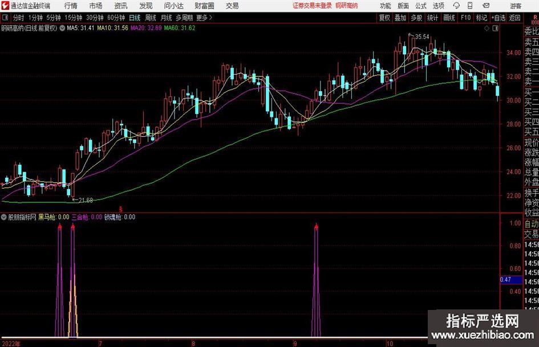Click the MA60: 31.62 indicator label
The height and width of the screenshot is (347, 539).
180,28
